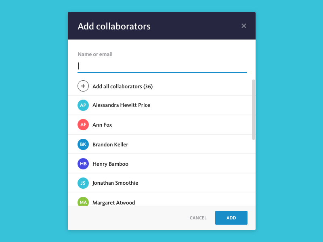Click the collaborator list scrollbar thumb

pyautogui.click(x=254, y=110)
